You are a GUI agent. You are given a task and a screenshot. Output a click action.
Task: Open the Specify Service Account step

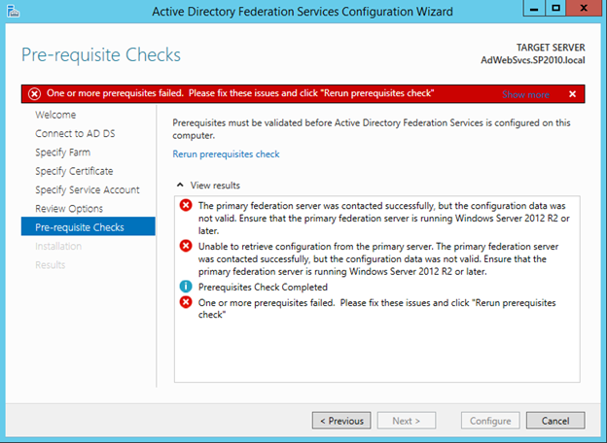pos(88,189)
